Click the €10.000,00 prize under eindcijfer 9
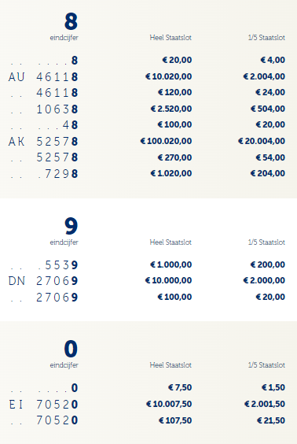The width and height of the screenshot is (297, 444). tap(168, 280)
